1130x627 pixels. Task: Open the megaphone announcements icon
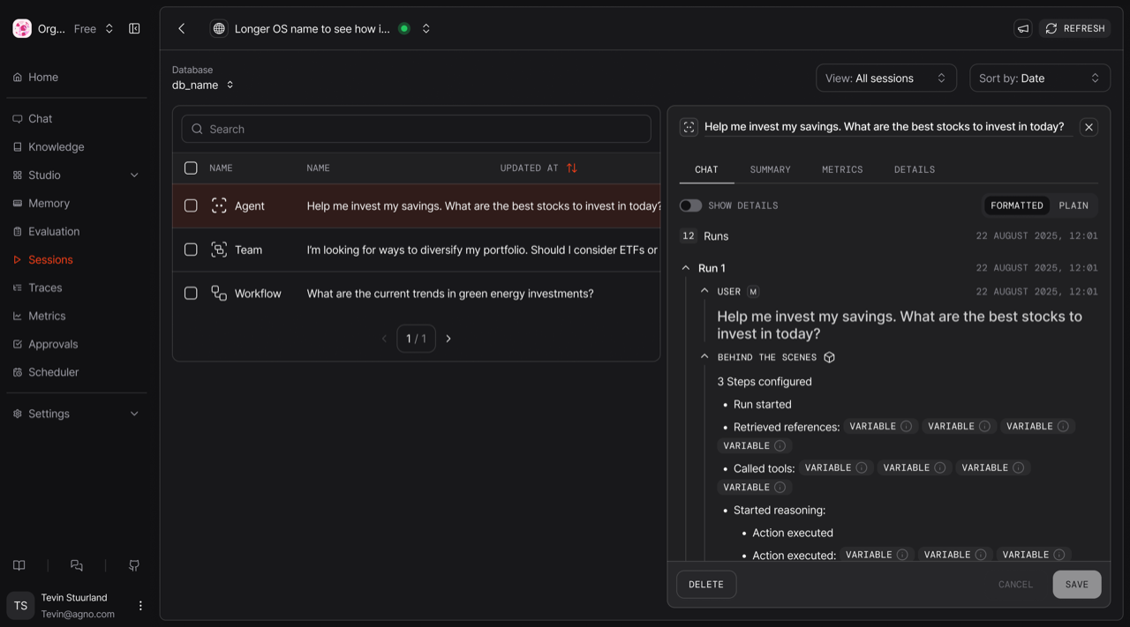point(1023,29)
